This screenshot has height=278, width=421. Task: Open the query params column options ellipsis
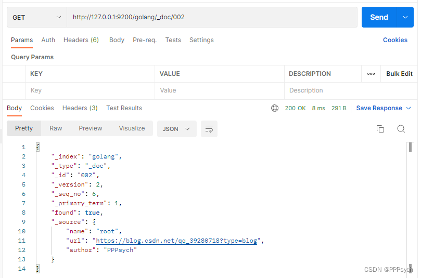371,74
